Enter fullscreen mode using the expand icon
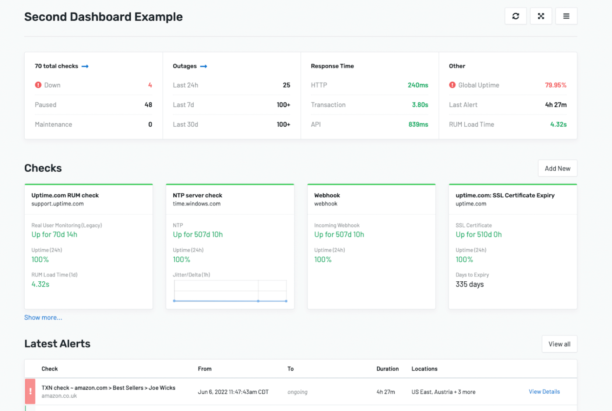The height and width of the screenshot is (411, 612). tap(541, 16)
